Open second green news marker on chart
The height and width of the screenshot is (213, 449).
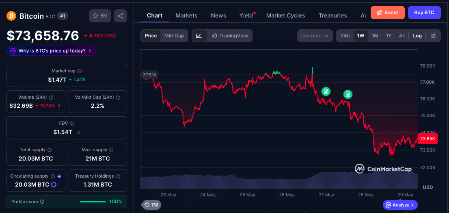coord(348,94)
